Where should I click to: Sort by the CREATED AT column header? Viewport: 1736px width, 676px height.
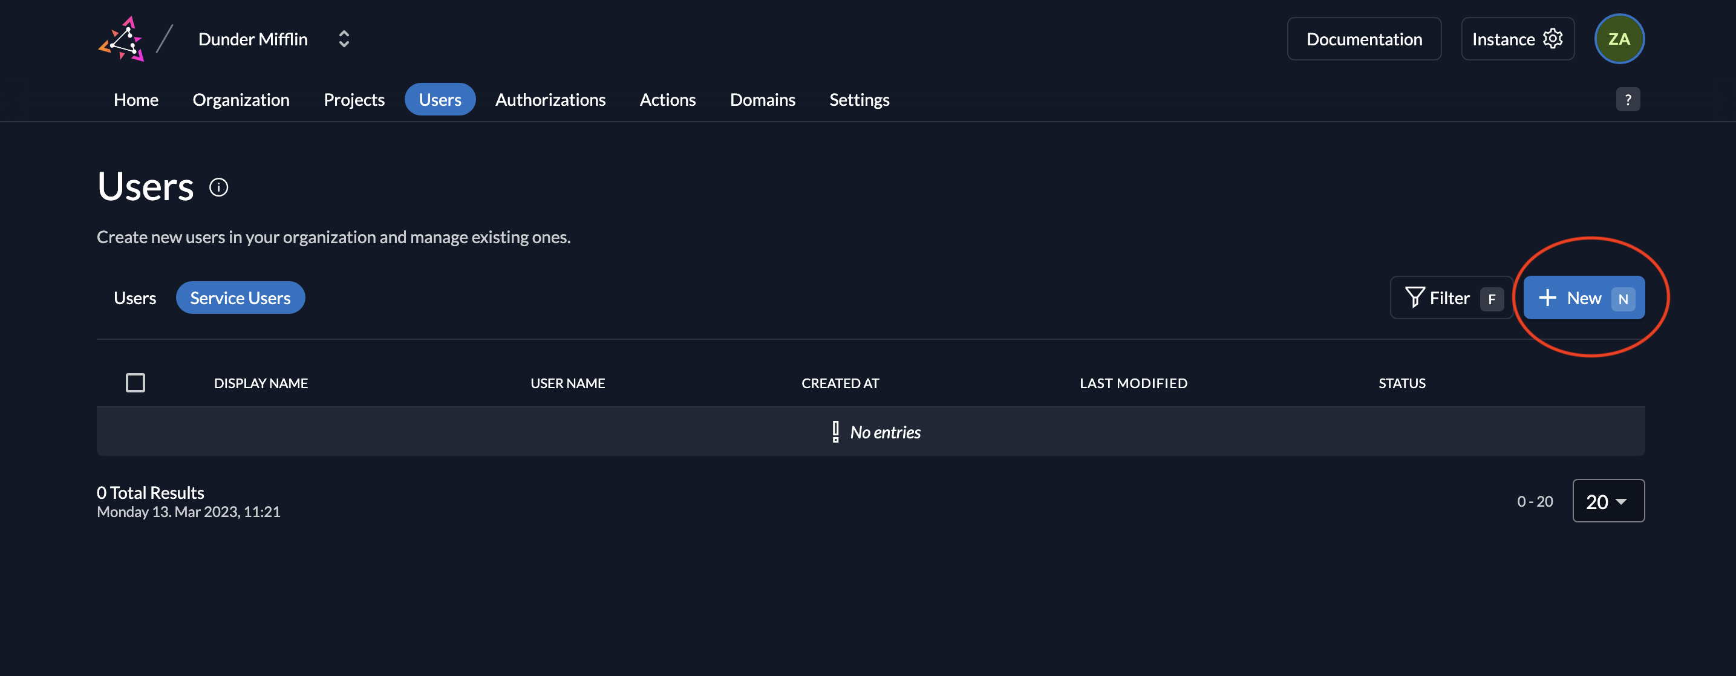[840, 382]
